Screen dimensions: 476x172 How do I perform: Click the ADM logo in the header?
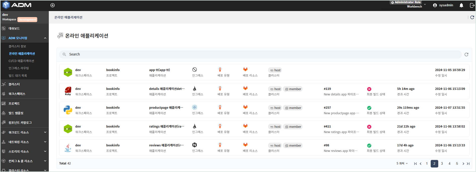pyautogui.click(x=17, y=5)
